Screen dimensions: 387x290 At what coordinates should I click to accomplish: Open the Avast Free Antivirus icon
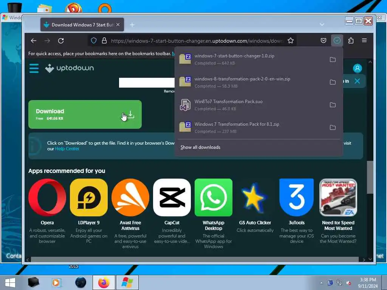tap(130, 197)
